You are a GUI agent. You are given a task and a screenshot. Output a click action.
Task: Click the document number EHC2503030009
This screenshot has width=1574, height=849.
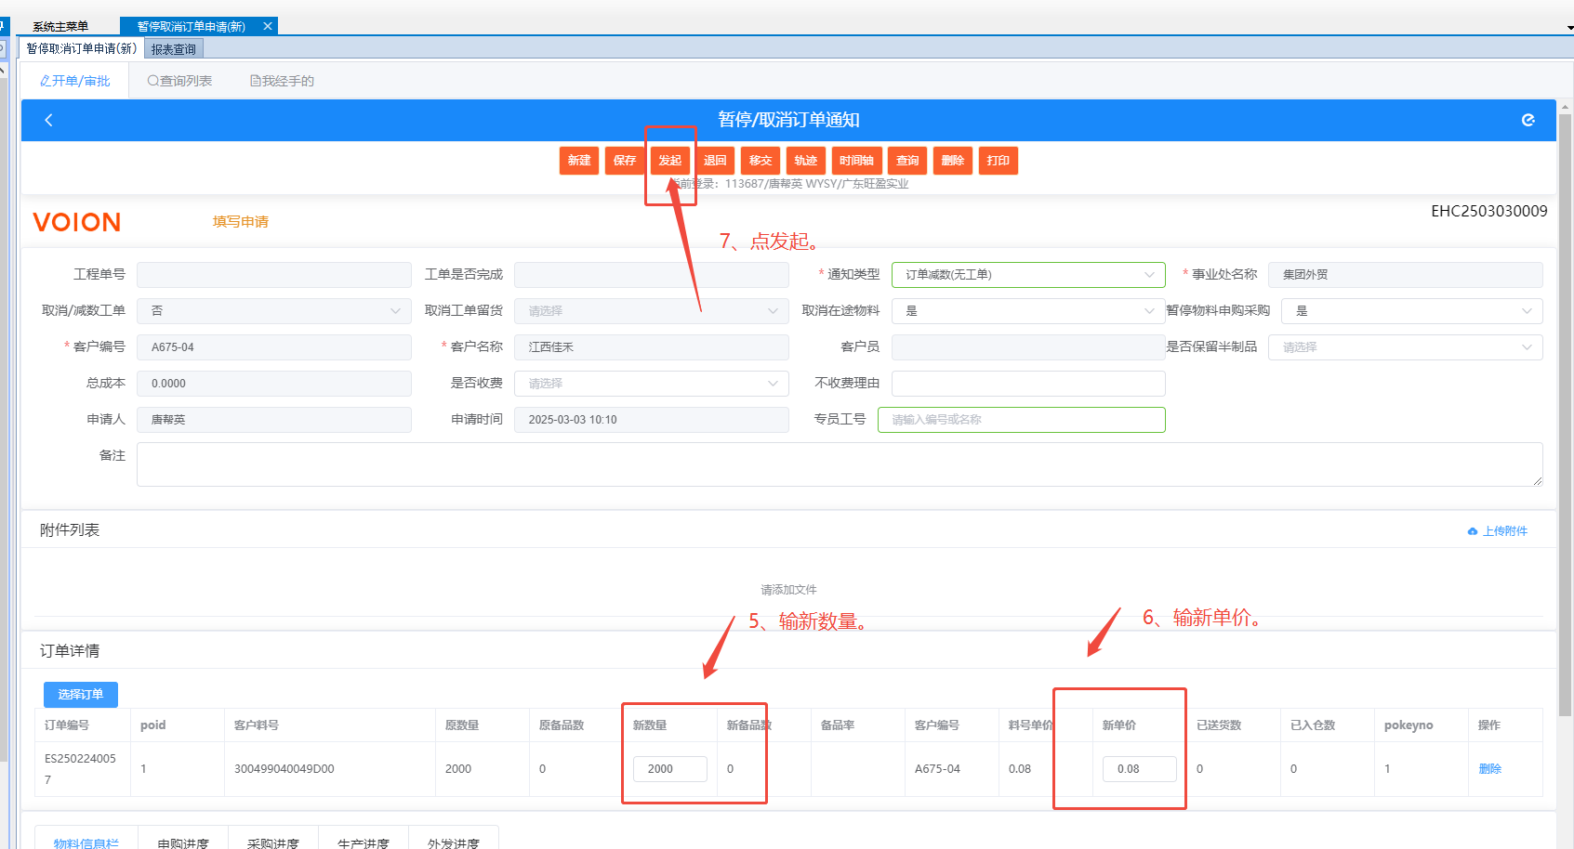pos(1489,211)
